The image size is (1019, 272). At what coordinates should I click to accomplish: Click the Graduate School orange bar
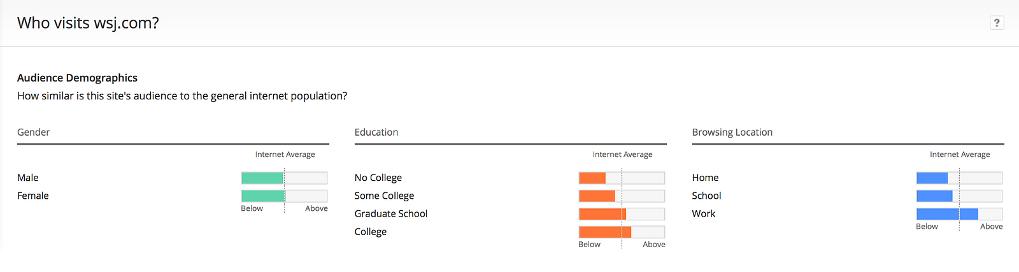point(602,214)
